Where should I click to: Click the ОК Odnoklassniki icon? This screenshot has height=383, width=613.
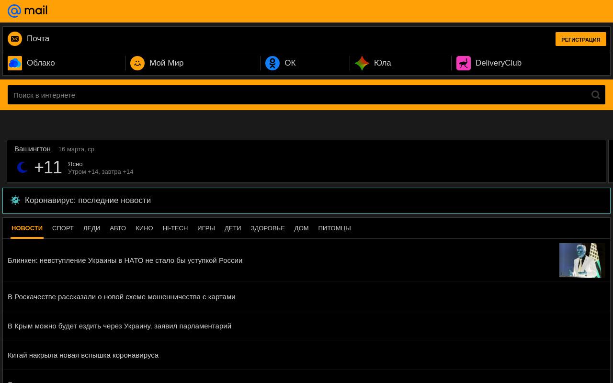(x=272, y=63)
